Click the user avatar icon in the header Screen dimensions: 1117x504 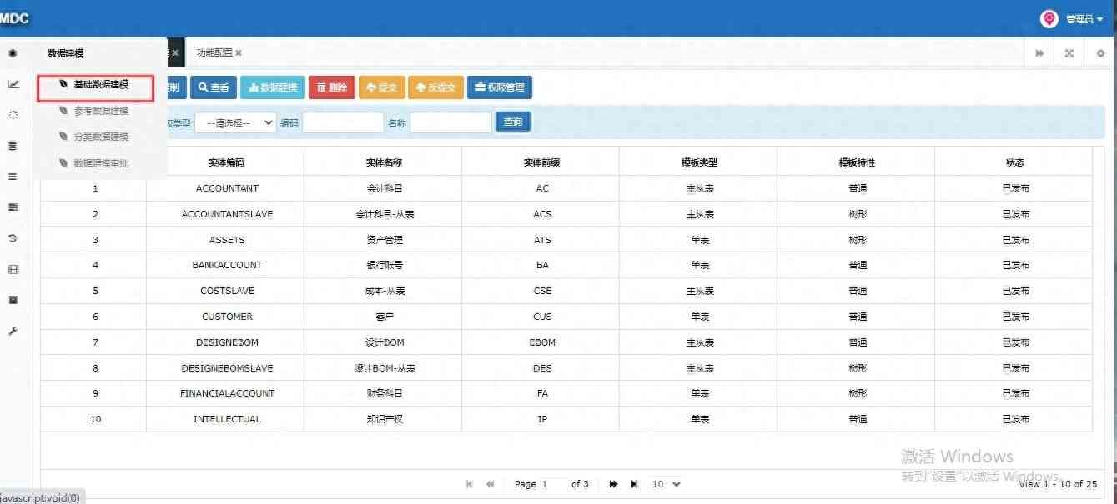tap(1049, 18)
